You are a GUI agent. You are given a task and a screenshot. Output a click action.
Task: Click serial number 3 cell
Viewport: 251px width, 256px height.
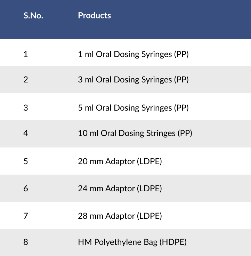tap(26, 108)
